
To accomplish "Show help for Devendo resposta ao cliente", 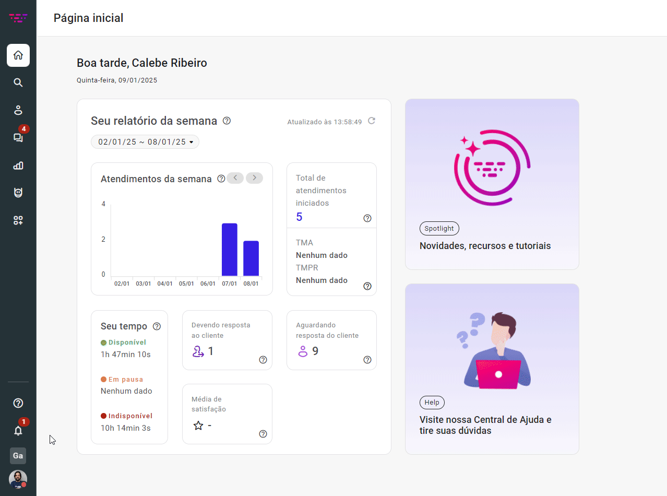I will tap(263, 360).
